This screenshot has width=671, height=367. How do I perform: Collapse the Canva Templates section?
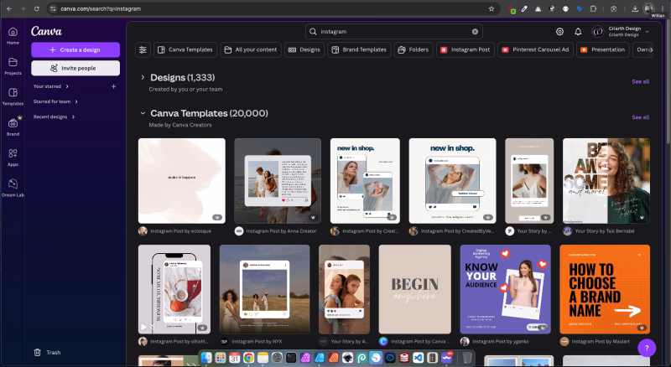(143, 113)
